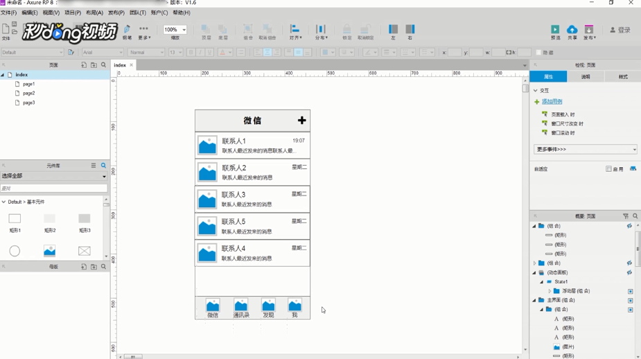Image resolution: width=641 pixels, height=359 pixels.
Task: Click the add folder icon in Pages panel
Action: (94, 65)
